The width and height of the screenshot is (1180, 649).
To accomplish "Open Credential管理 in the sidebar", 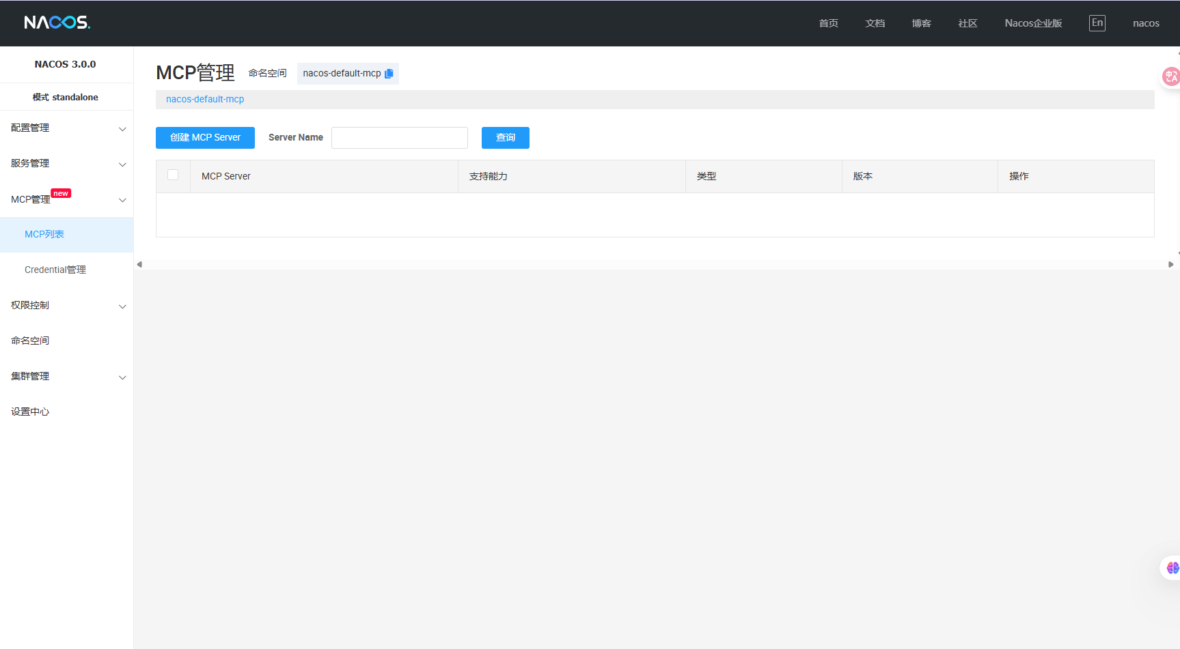I will [66, 270].
